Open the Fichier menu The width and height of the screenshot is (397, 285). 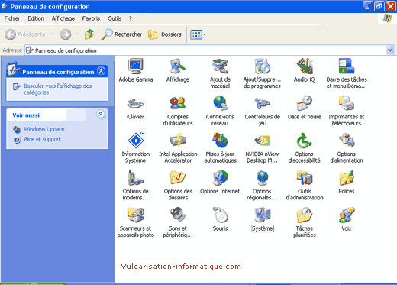[x=12, y=18]
